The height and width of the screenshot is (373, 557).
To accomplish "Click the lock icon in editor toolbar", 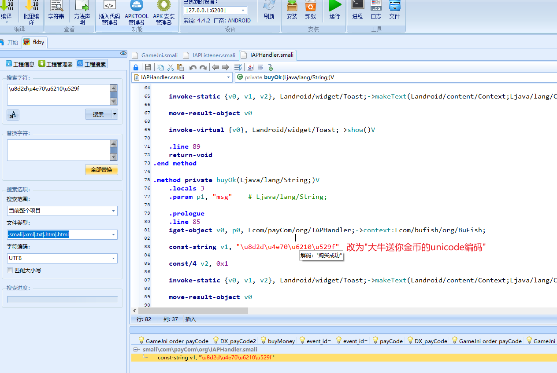I will click(x=136, y=67).
